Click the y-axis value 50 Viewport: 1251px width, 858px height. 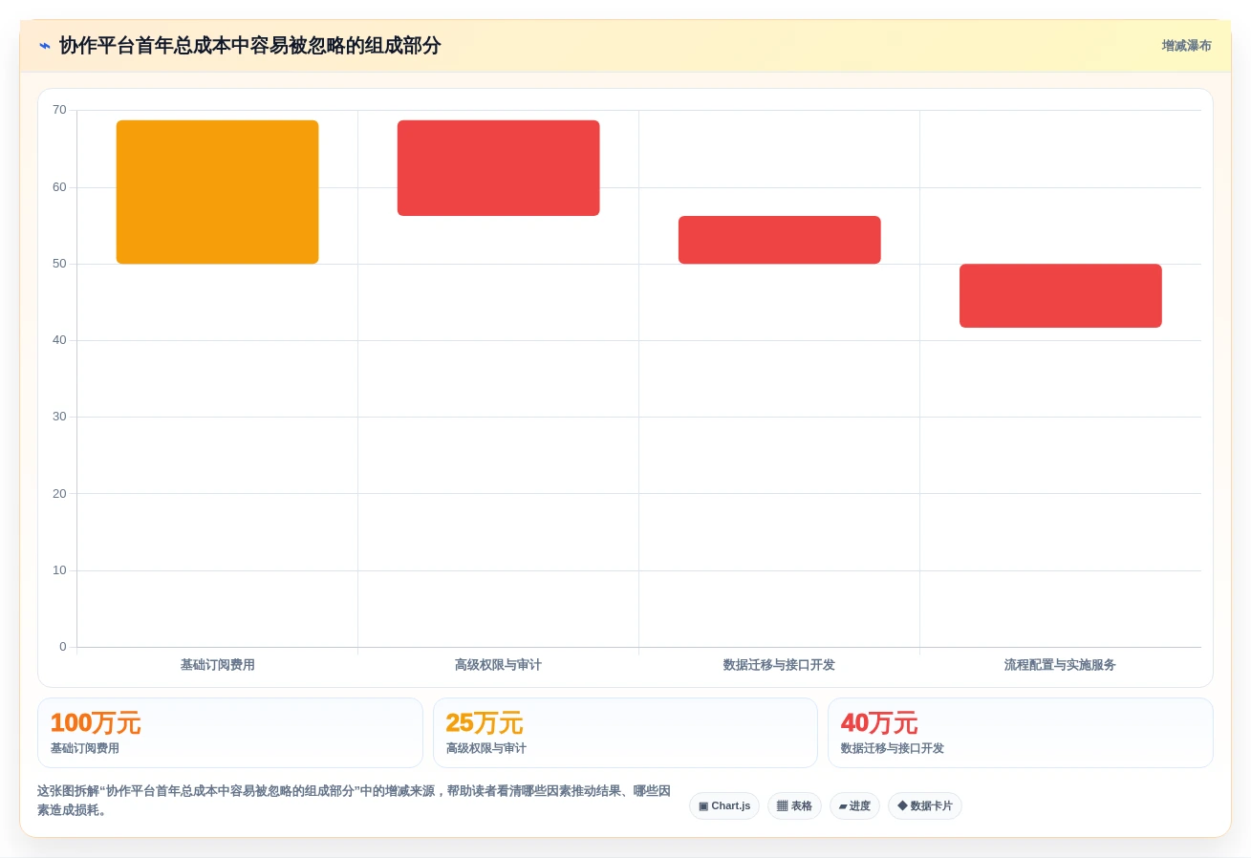(x=59, y=264)
